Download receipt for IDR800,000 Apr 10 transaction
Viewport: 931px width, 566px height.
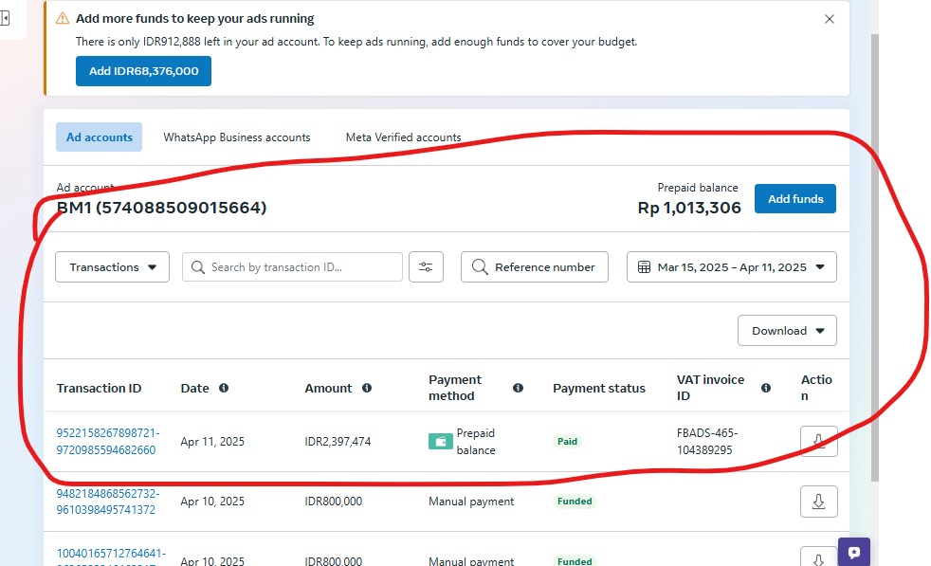pyautogui.click(x=818, y=502)
